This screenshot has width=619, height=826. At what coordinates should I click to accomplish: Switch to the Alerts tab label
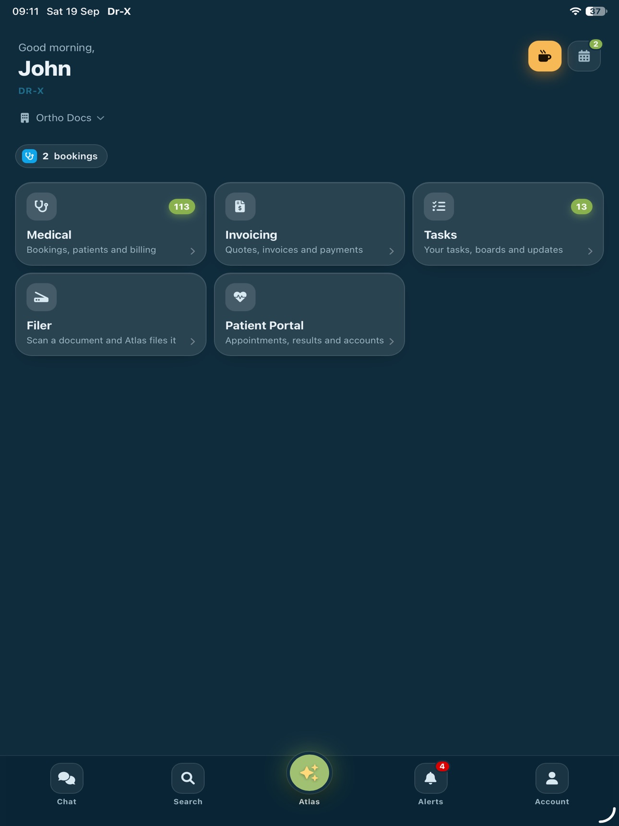430,802
